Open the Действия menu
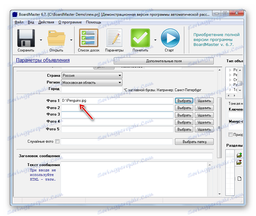Viewport: 256px width, 216px height. click(46, 22)
